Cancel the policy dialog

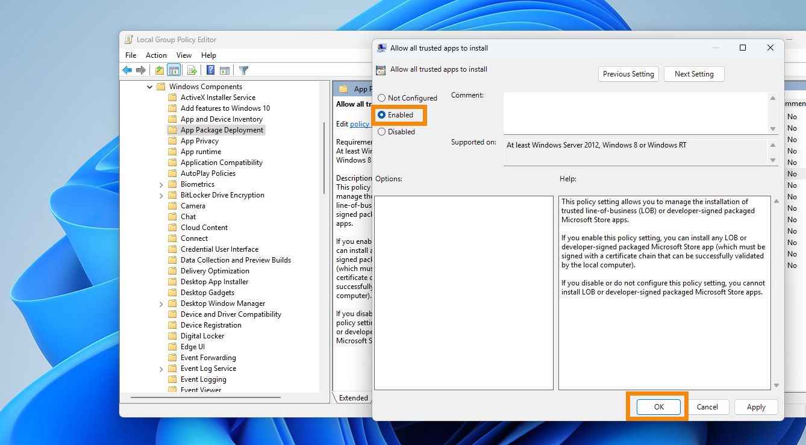click(707, 407)
